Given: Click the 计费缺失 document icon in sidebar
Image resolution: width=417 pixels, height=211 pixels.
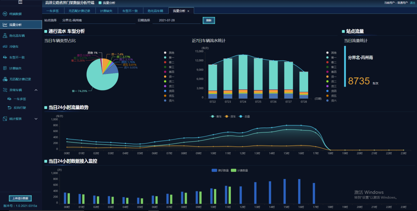Looking at the screenshot, I should click(5, 68).
